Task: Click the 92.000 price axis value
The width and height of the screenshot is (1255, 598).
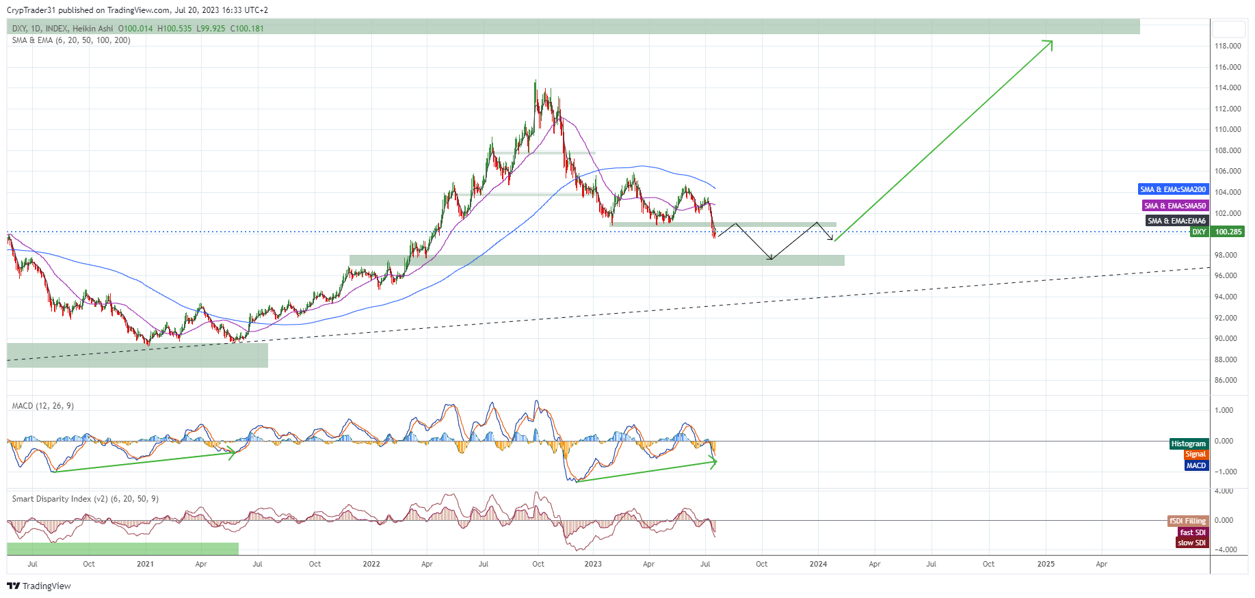Action: click(1226, 318)
